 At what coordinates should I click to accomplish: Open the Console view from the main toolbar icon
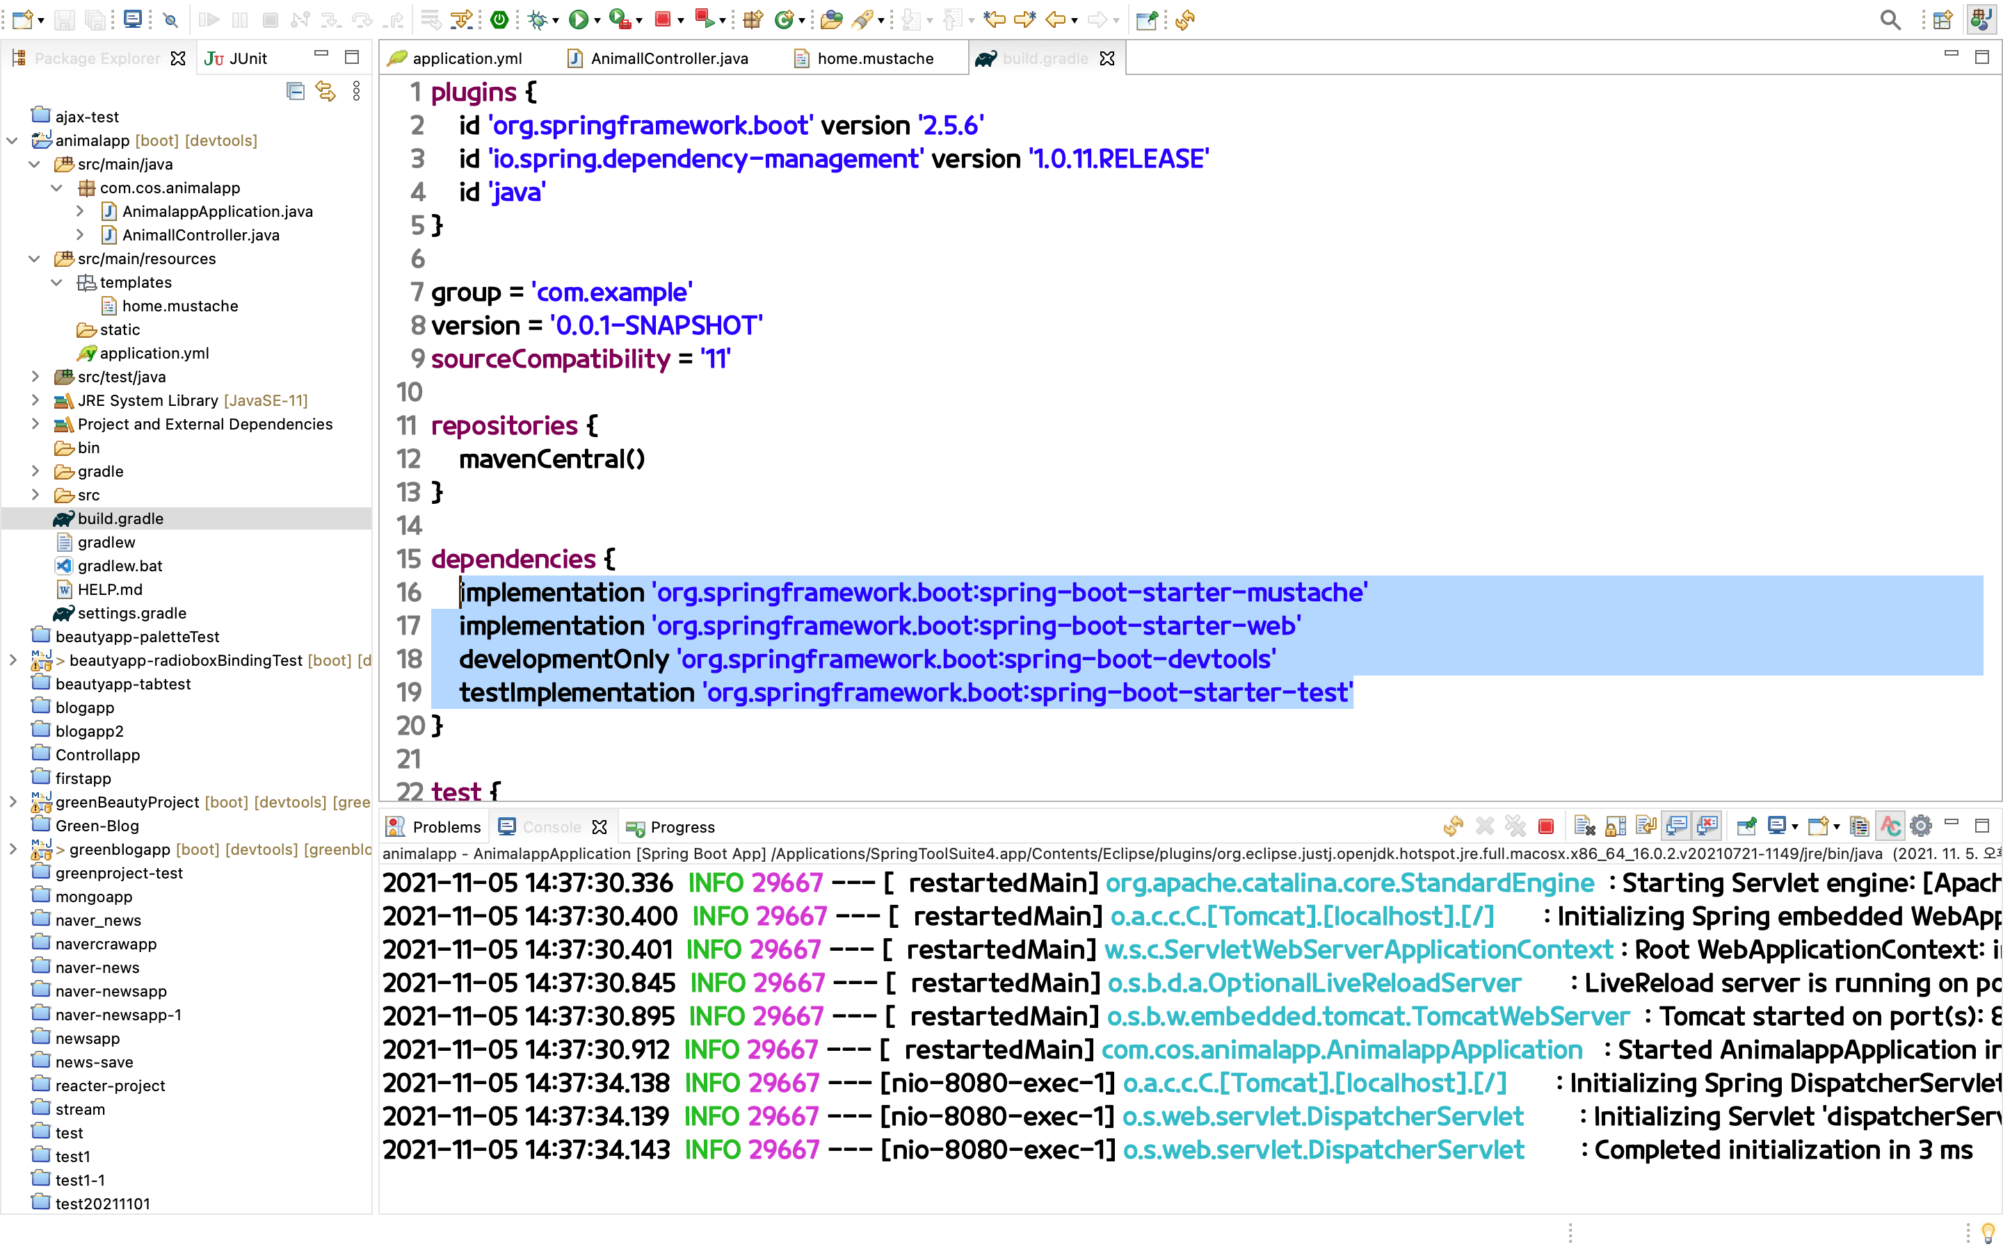click(132, 19)
